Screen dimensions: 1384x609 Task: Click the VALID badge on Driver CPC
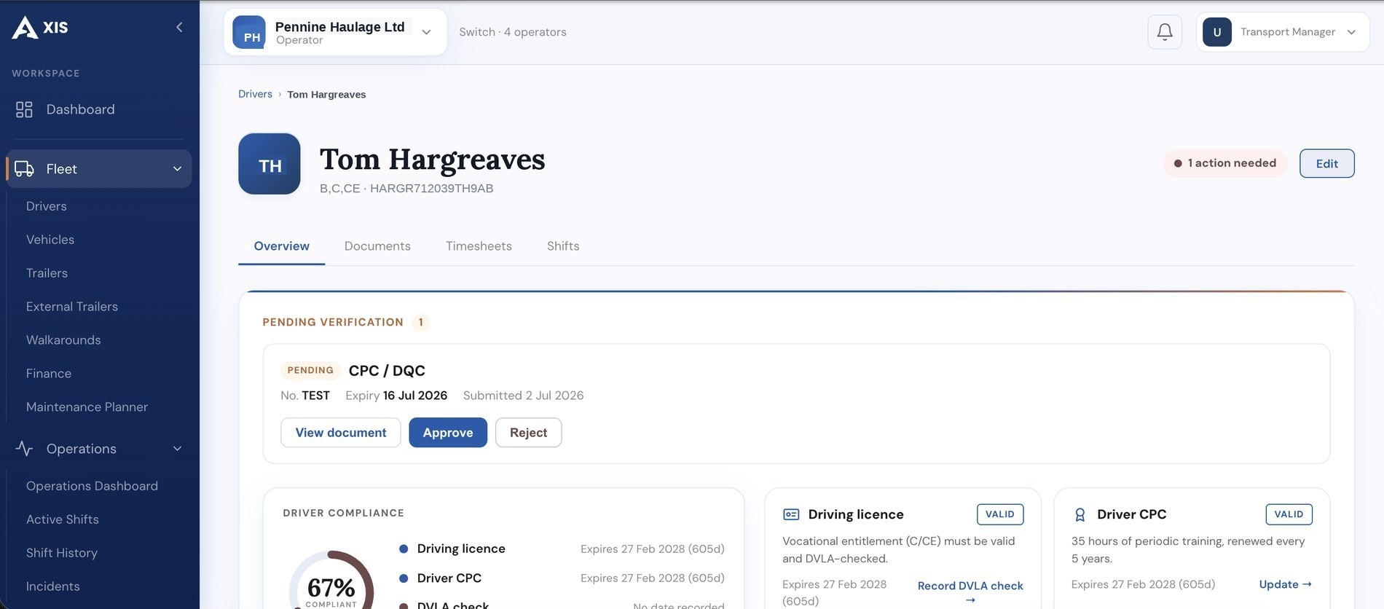(x=1289, y=514)
